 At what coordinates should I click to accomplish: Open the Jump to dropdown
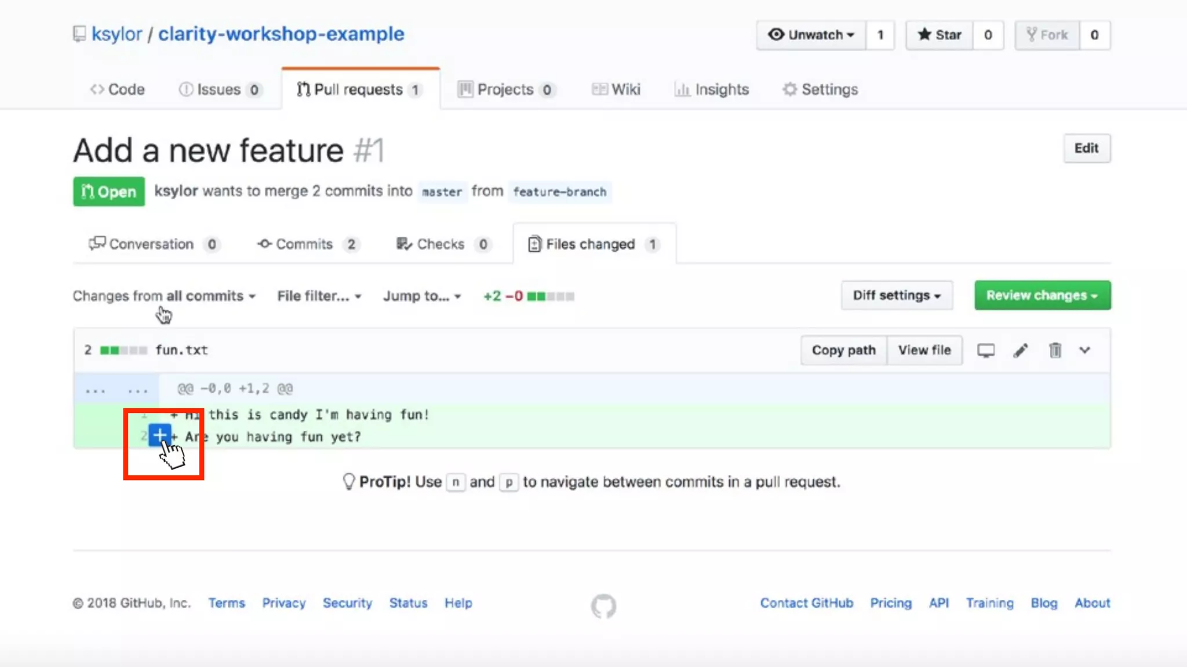[x=421, y=296]
